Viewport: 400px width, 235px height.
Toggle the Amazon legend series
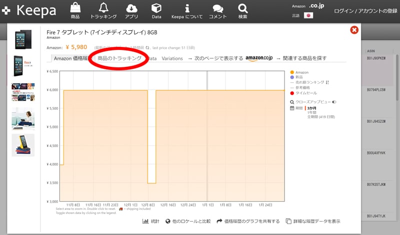(x=299, y=72)
